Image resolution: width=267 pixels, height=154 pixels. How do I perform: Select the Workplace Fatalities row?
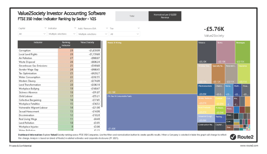(x=59, y=104)
